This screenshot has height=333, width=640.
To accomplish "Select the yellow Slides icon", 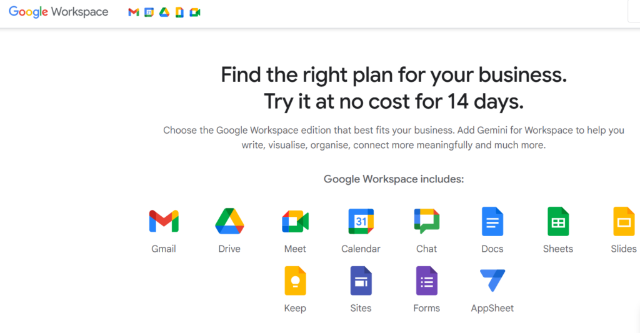I will click(623, 221).
